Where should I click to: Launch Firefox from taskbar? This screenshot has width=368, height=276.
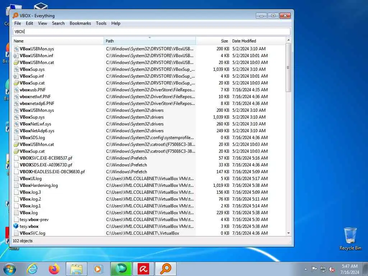(54, 269)
